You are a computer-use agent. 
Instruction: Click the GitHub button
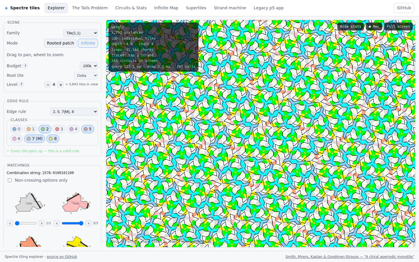pos(404,8)
